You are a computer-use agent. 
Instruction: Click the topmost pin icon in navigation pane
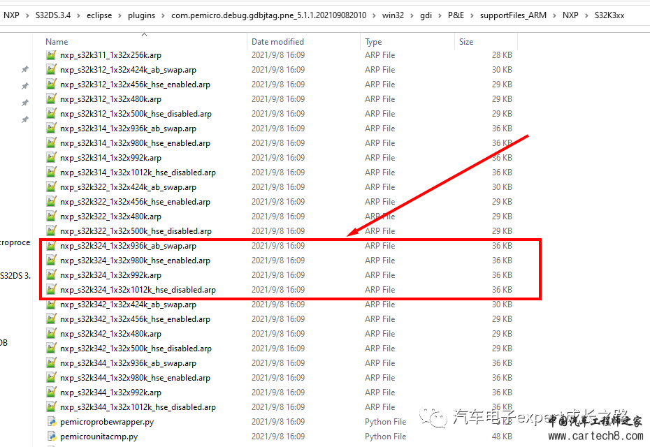tap(25, 69)
